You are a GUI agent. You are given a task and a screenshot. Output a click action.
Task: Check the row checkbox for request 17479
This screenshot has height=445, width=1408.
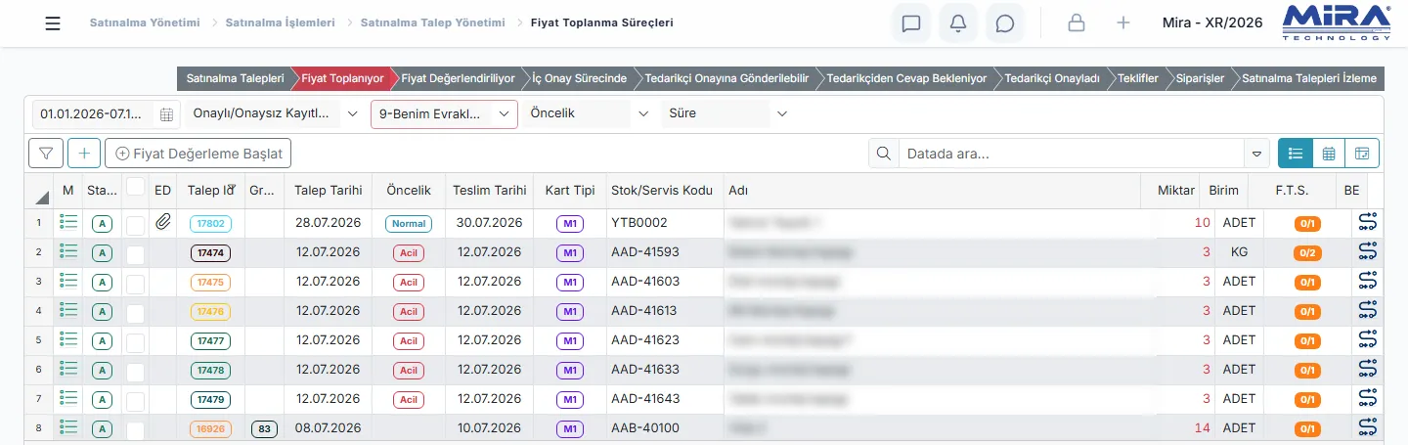[136, 401]
